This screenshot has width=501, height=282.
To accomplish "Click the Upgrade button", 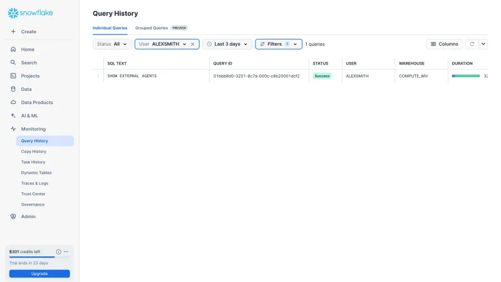I will [39, 274].
